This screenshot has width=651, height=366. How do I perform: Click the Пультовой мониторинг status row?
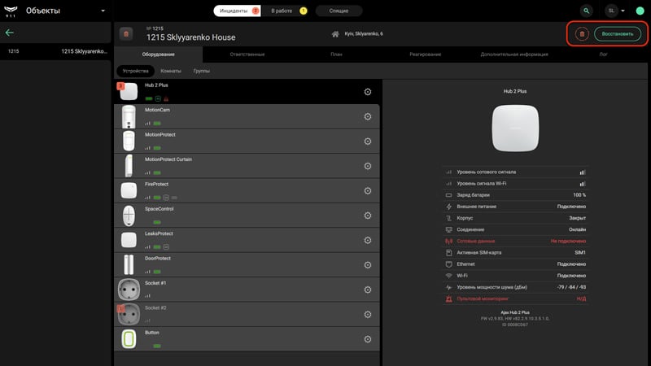(515, 298)
